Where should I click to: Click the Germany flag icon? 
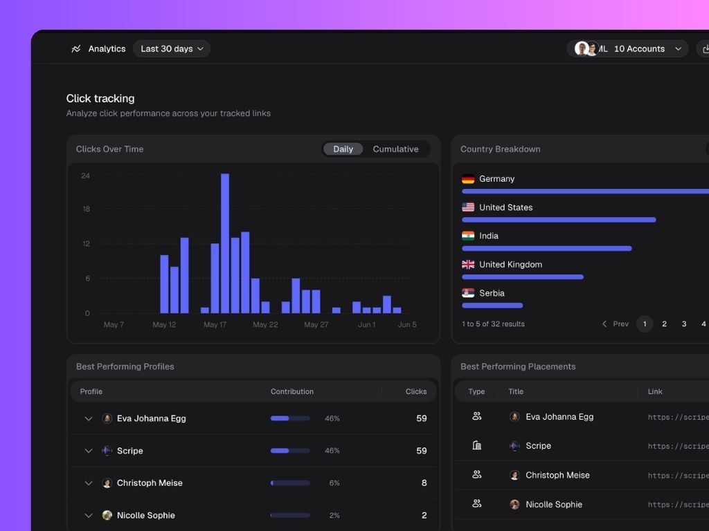coord(468,179)
